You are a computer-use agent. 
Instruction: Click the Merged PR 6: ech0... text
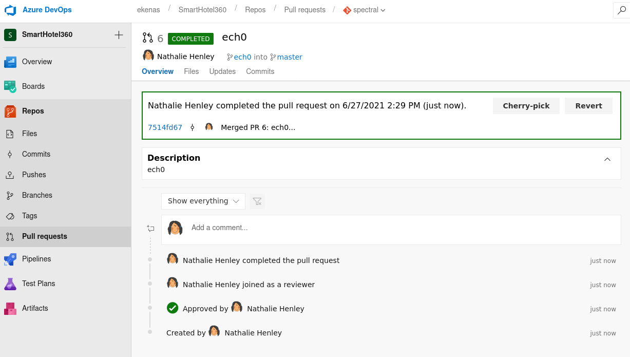(258, 127)
